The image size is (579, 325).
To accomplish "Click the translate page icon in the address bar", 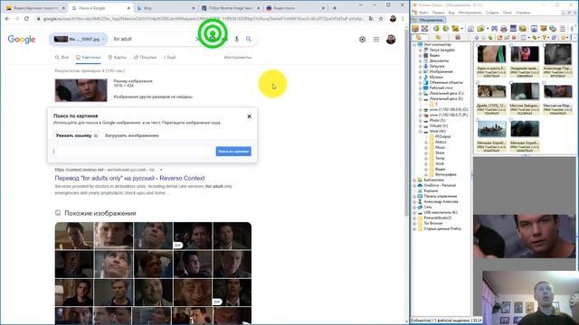I will pyautogui.click(x=371, y=18).
